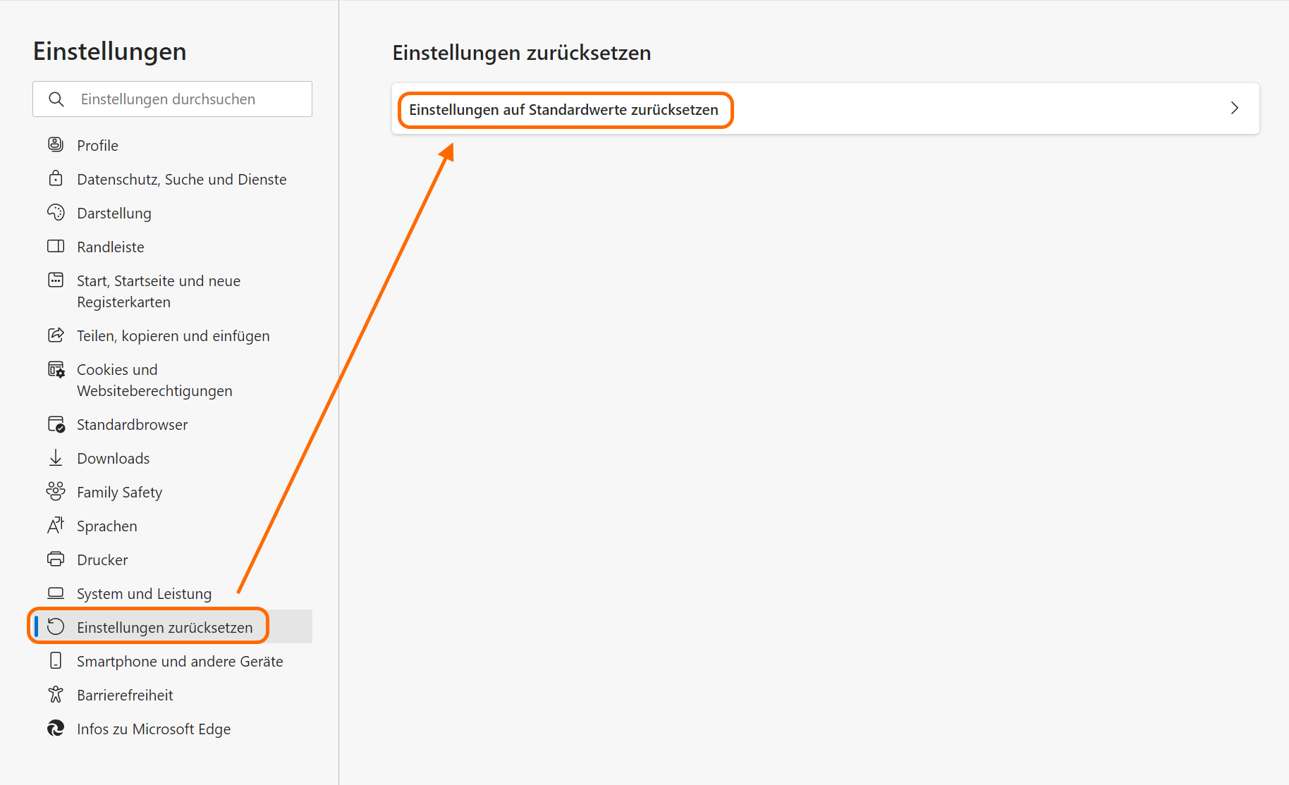This screenshot has width=1289, height=785.
Task: Click the search magnifier icon
Action: point(56,99)
